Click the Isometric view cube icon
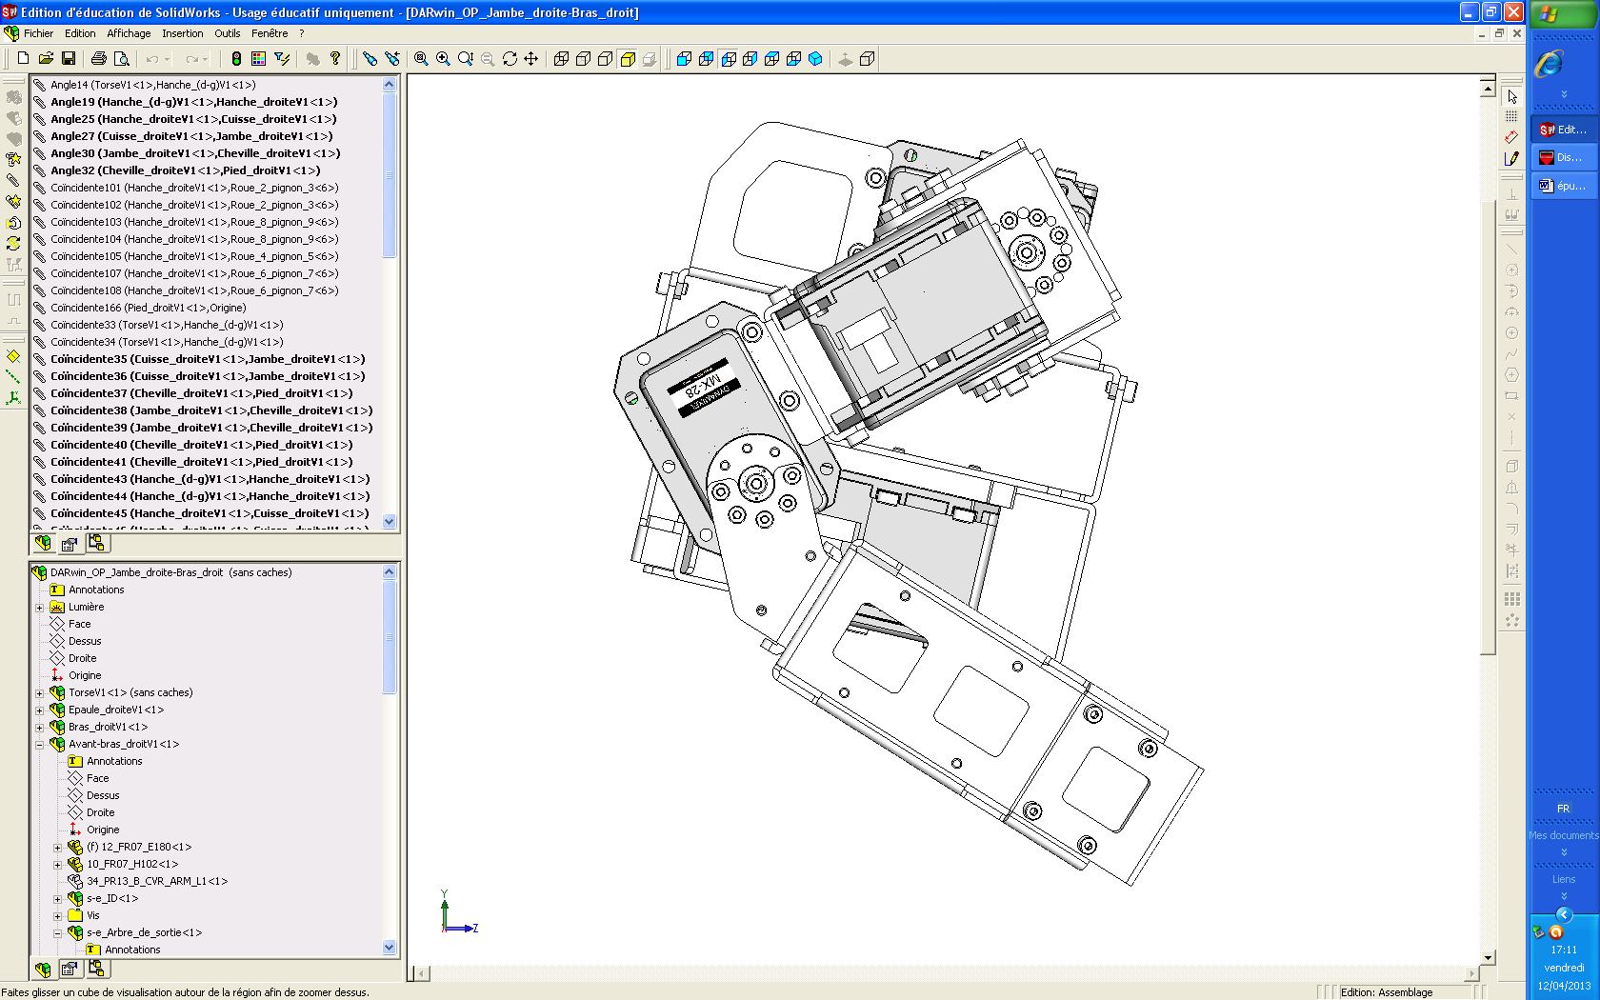The width and height of the screenshot is (1600, 1000). point(815,59)
